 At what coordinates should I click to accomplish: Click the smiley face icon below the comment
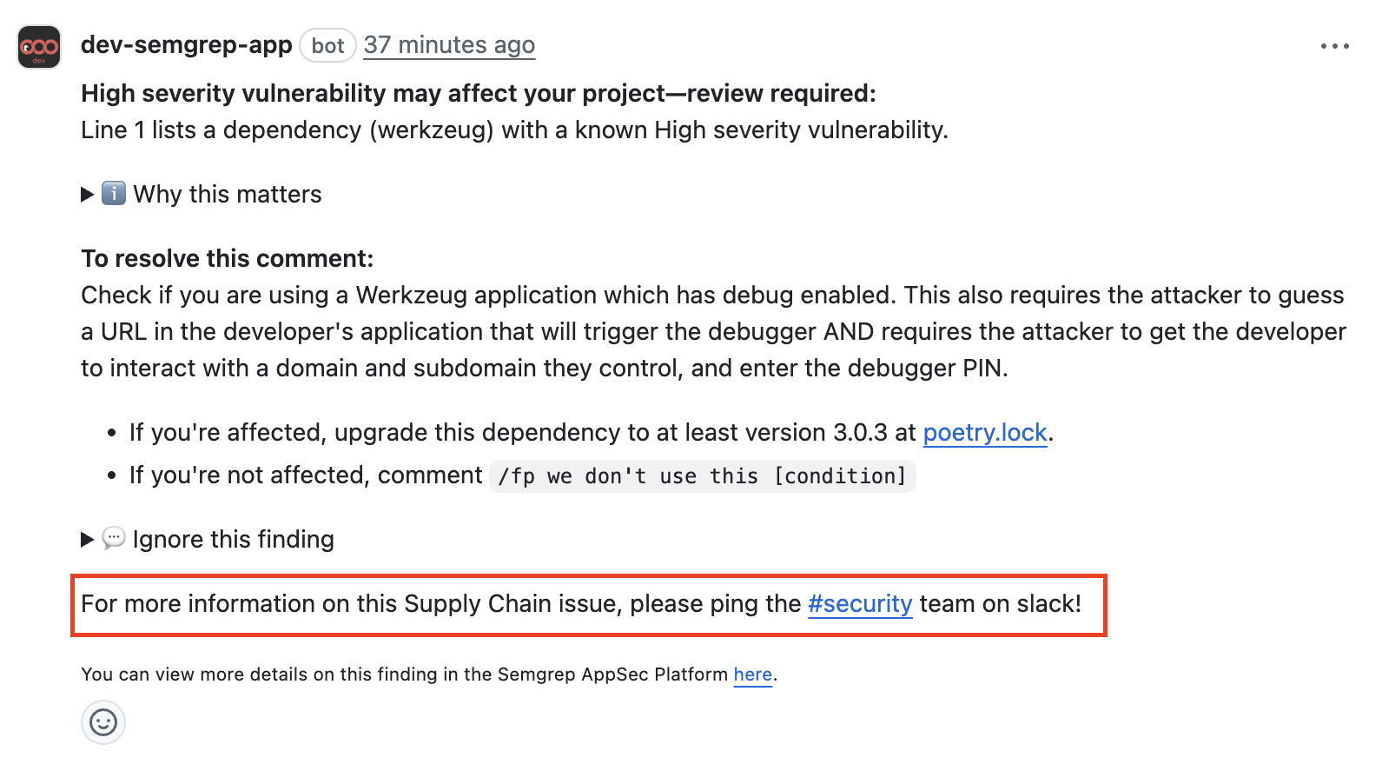[x=102, y=721]
